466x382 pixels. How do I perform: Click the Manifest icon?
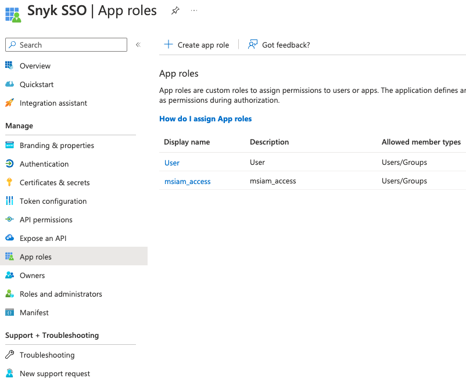pos(9,312)
